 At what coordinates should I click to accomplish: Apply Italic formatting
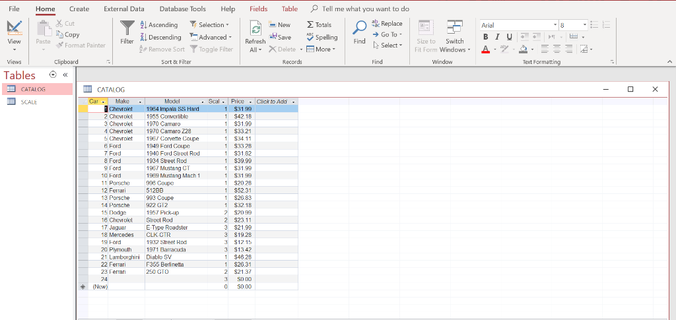pyautogui.click(x=497, y=37)
